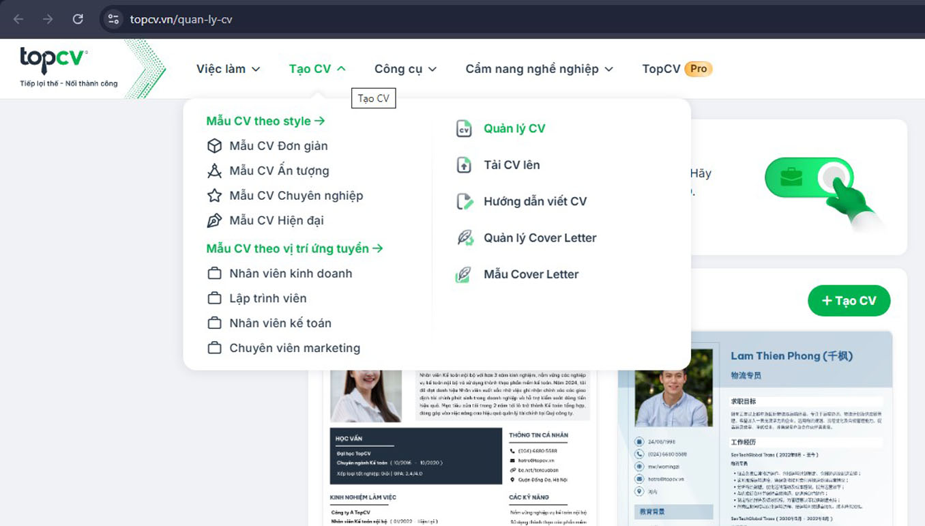Open Hướng dẫn viết CV

point(535,201)
